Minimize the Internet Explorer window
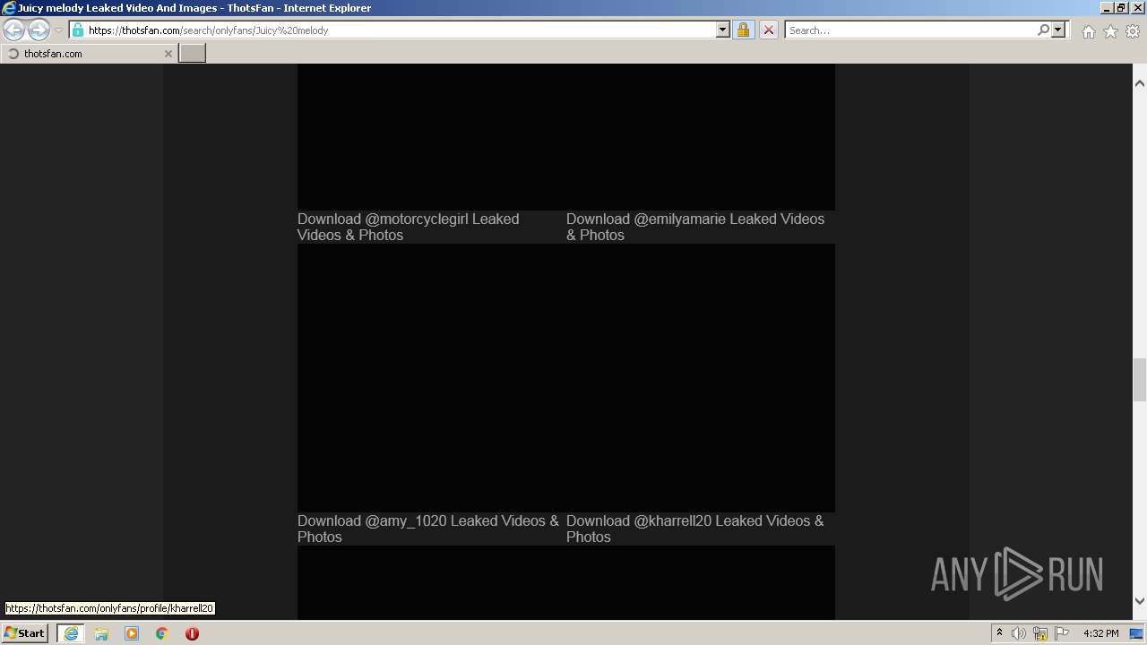This screenshot has width=1147, height=645. [1107, 8]
